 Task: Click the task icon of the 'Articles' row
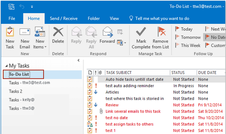(90, 92)
